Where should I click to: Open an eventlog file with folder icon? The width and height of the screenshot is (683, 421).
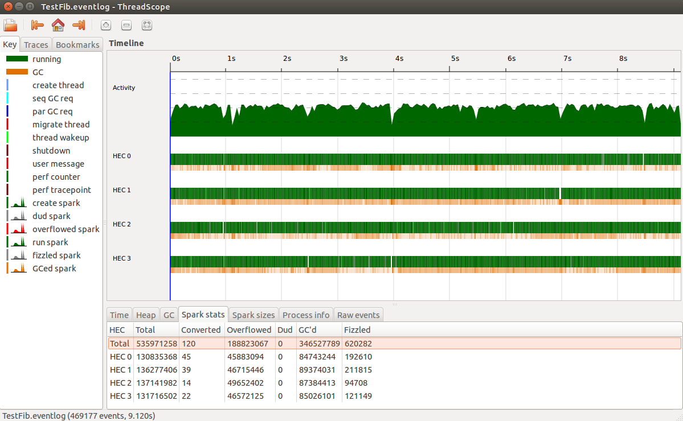(10, 25)
